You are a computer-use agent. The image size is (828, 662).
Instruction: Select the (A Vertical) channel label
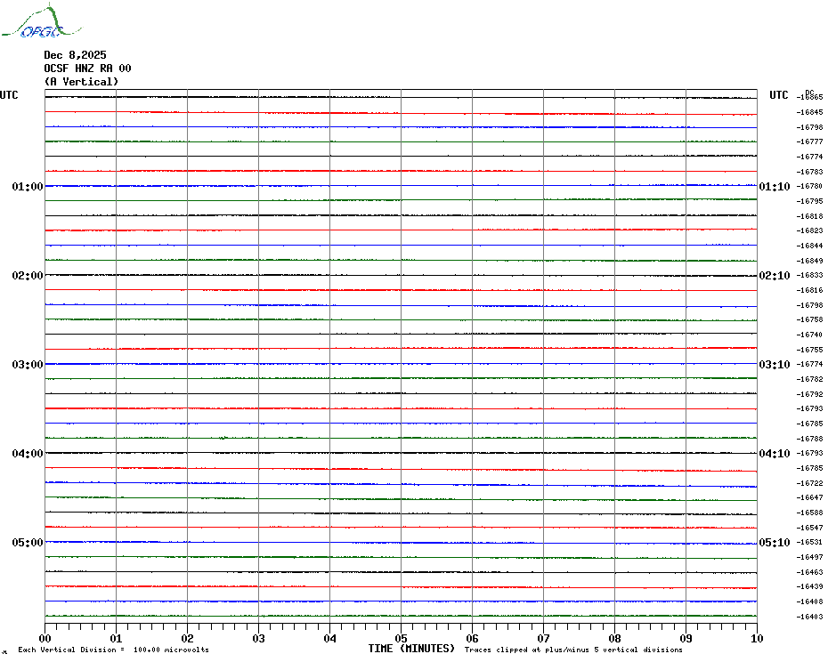pyautogui.click(x=81, y=82)
